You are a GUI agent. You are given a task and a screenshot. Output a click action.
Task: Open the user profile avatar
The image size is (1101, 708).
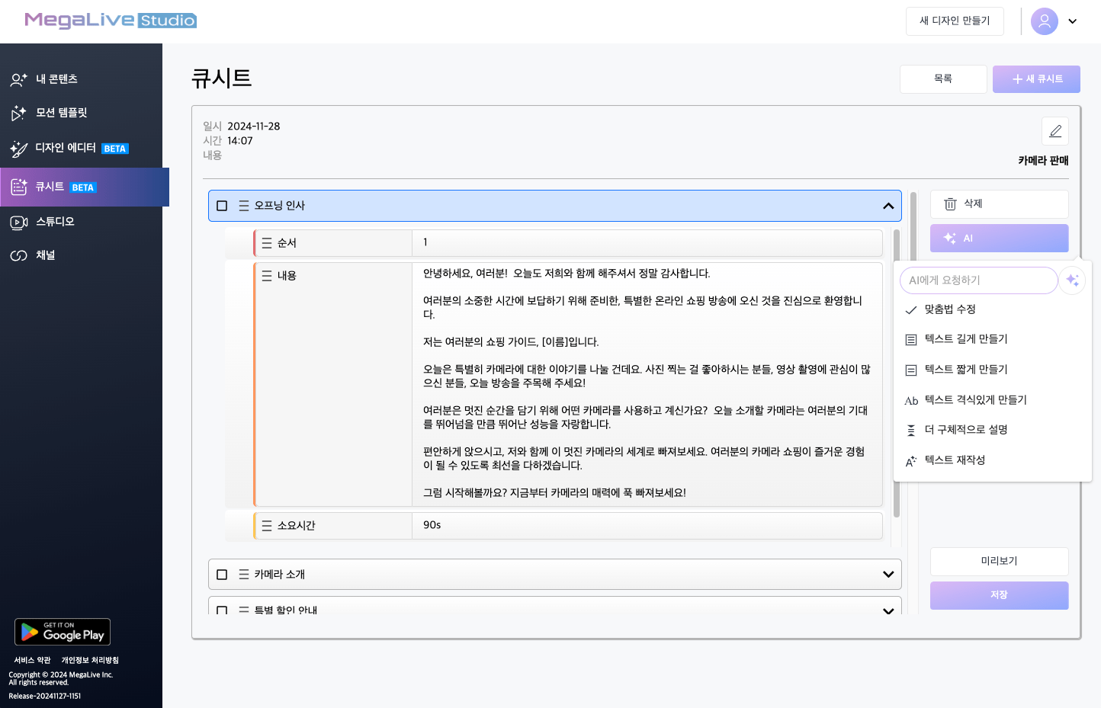1044,21
